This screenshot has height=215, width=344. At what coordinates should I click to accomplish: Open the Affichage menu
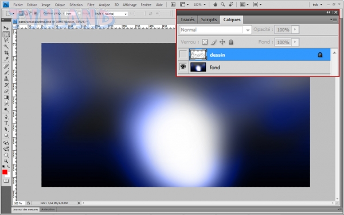coord(130,5)
